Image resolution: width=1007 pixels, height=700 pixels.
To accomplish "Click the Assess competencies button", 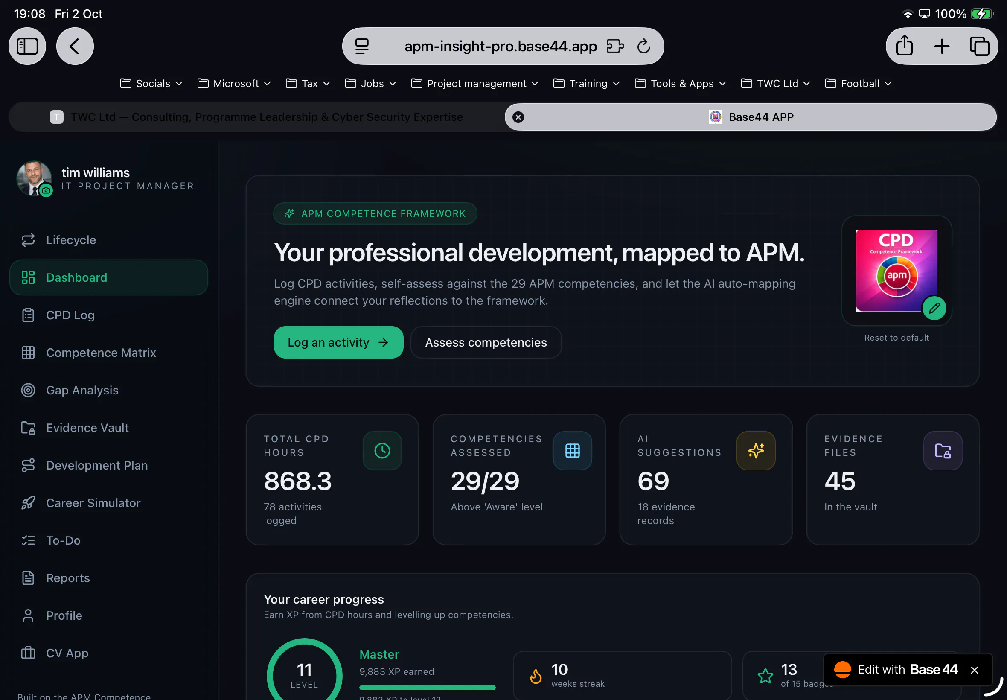I will pos(486,342).
